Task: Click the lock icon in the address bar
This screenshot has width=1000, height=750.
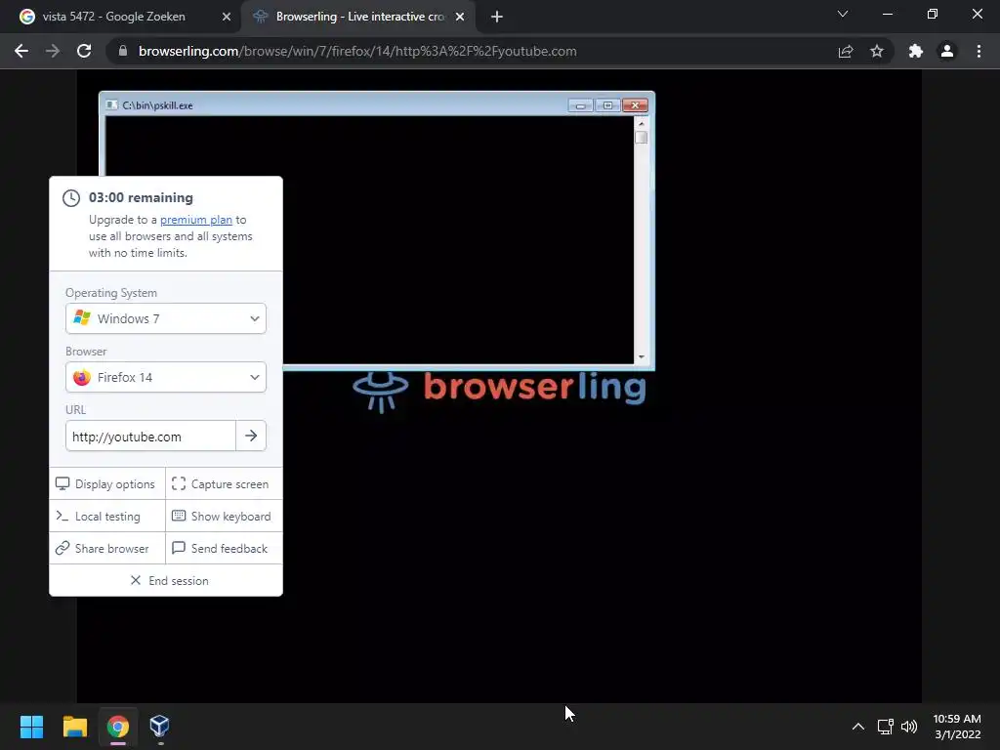Action: [122, 51]
